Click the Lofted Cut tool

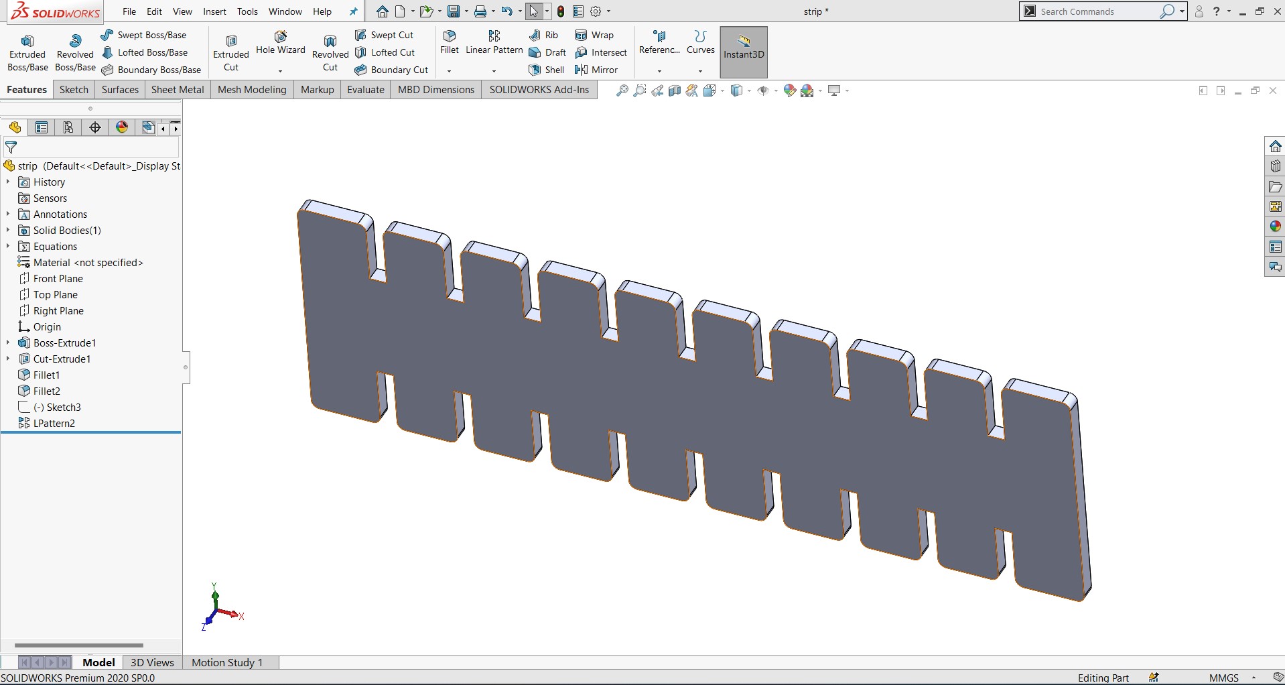point(385,52)
